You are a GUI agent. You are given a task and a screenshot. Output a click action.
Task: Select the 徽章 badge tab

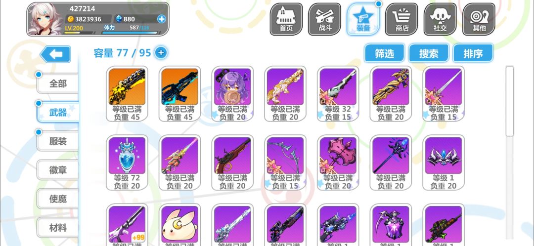(x=57, y=170)
